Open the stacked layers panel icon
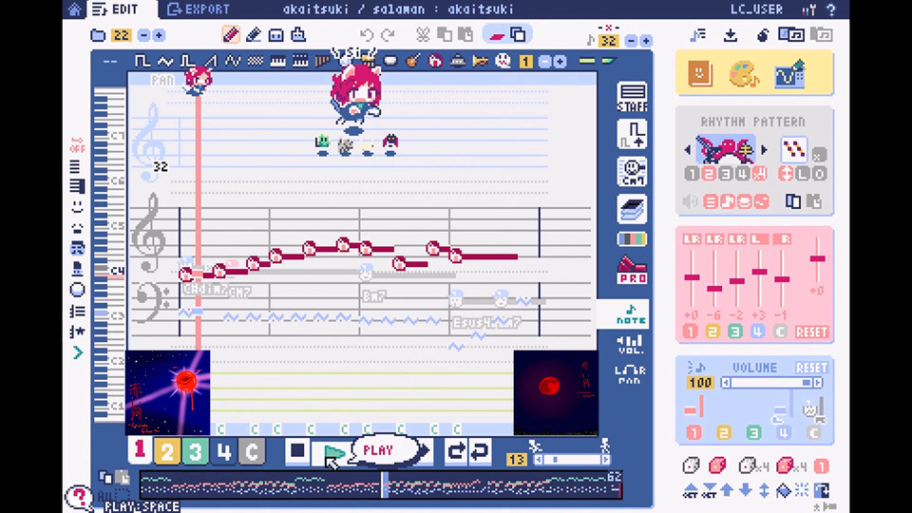Image resolution: width=912 pixels, height=513 pixels. point(633,209)
